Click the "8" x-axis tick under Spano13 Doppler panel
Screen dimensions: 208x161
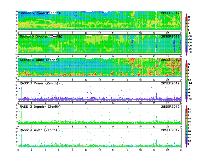click(x=72, y=57)
